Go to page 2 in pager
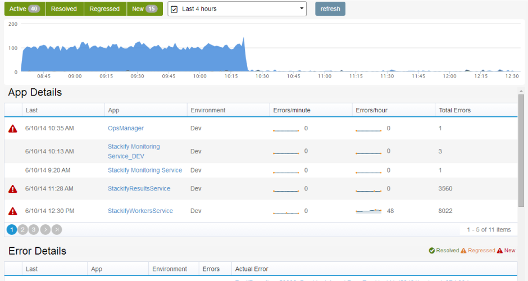This screenshot has height=281, width=528. coord(22,229)
